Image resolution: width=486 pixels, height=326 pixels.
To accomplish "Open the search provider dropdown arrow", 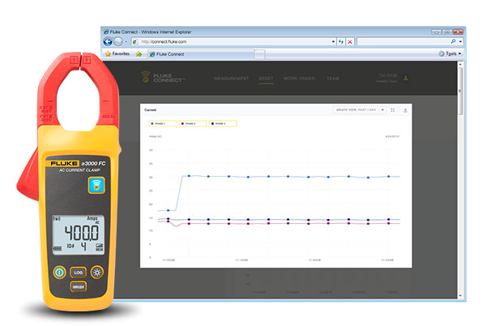I will pyautogui.click(x=461, y=41).
